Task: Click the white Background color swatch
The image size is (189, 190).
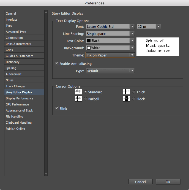Action: click(x=89, y=48)
